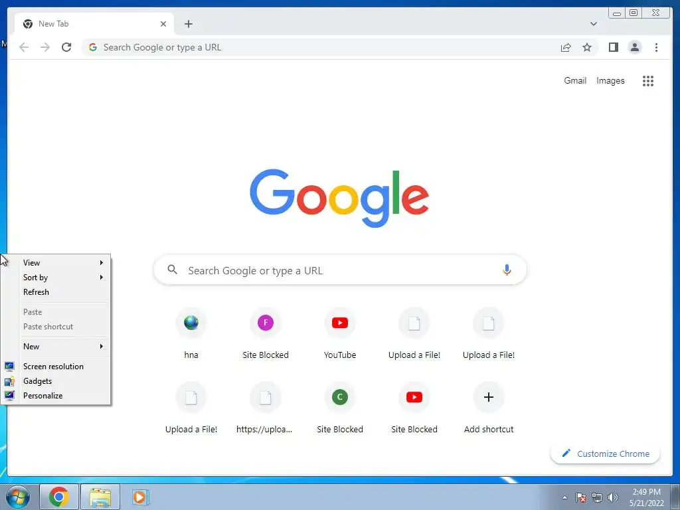Click the browser Forward arrow
The image size is (680, 510).
coord(45,47)
